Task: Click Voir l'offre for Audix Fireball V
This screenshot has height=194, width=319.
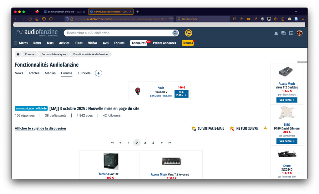Action: tap(181, 94)
